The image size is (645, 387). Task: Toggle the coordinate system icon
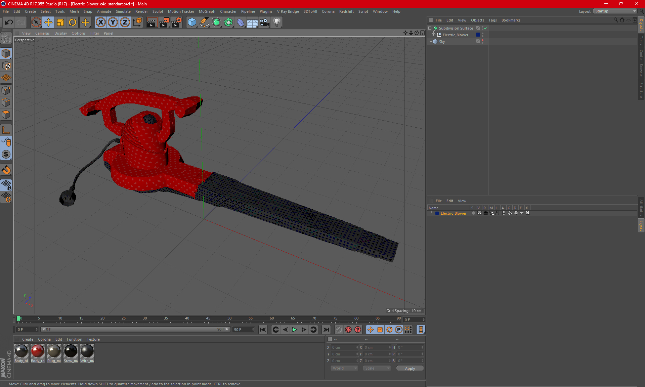click(x=137, y=22)
